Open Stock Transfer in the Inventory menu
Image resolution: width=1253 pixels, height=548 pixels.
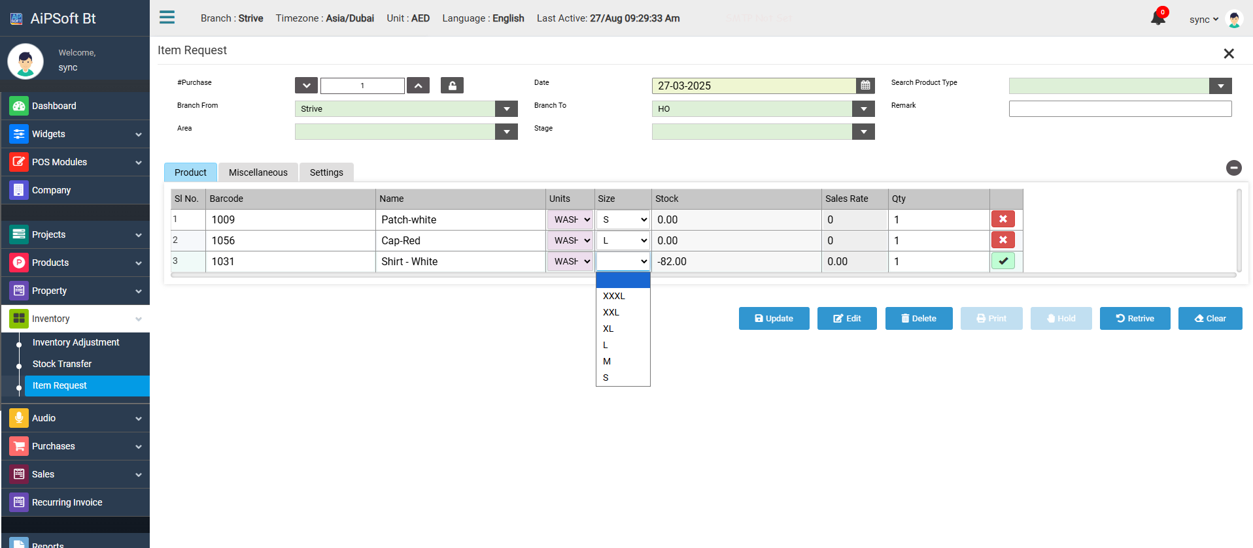point(62,364)
